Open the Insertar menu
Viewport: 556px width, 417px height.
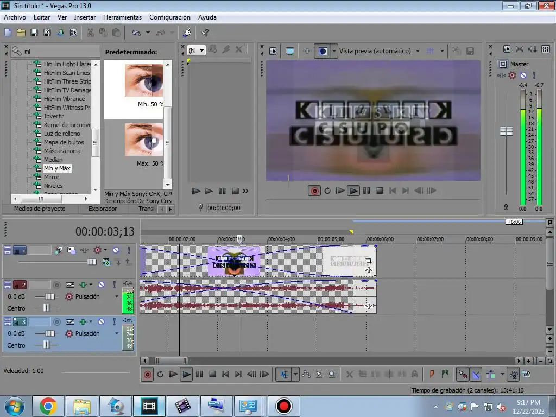point(85,17)
